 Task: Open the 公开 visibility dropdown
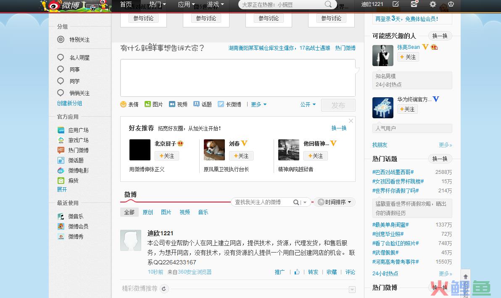308,104
